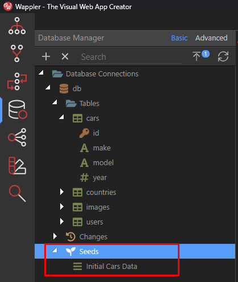Expand the Changes node
Screen dimensions: 238x282
55,236
